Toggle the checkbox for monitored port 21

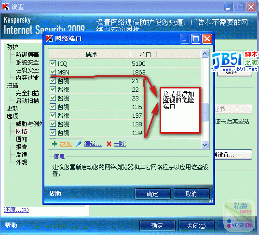(53, 81)
